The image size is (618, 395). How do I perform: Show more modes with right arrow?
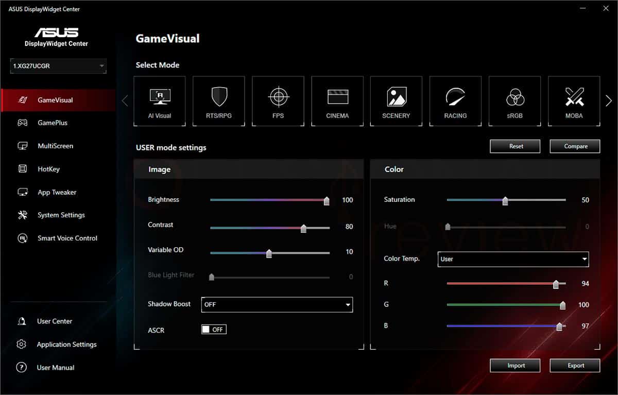pyautogui.click(x=609, y=101)
